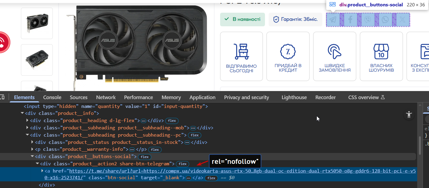Open the Network tab
The height and width of the screenshot is (188, 429).
(x=106, y=97)
